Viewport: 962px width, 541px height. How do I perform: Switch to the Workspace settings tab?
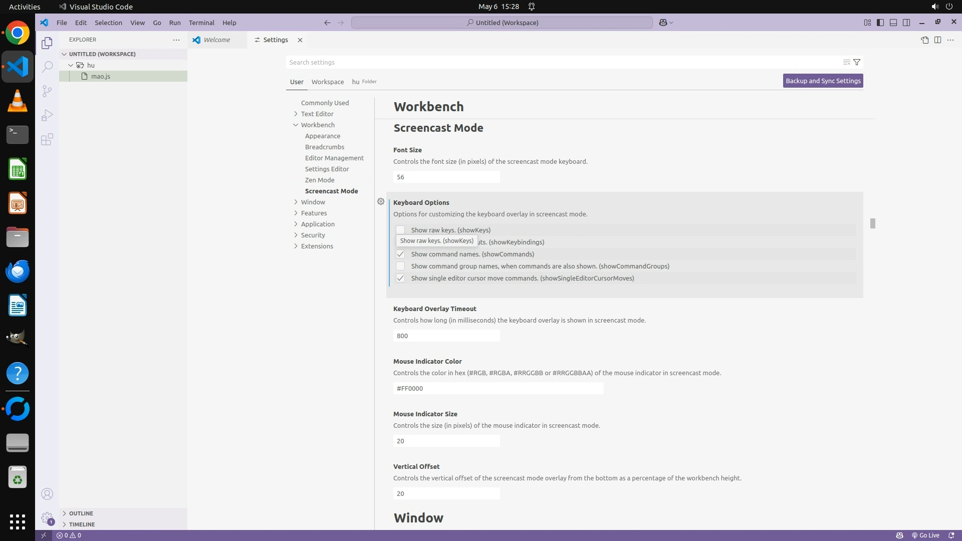[327, 82]
